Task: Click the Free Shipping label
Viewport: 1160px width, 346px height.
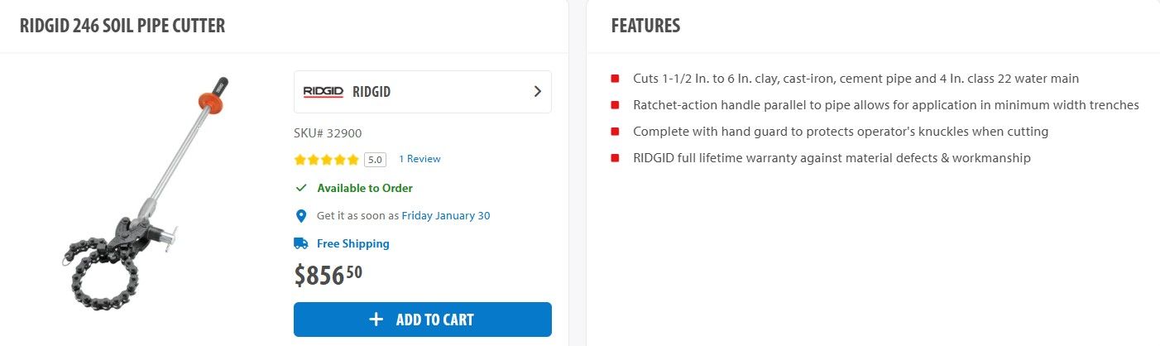Action: point(352,243)
